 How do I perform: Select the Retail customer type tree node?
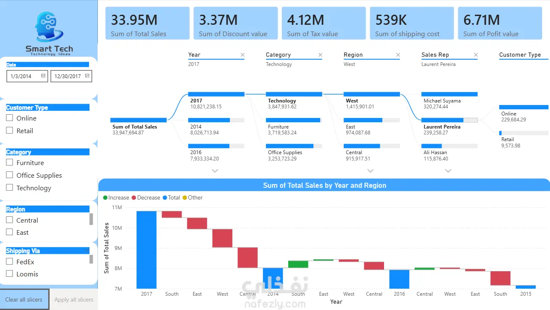[x=524, y=139]
